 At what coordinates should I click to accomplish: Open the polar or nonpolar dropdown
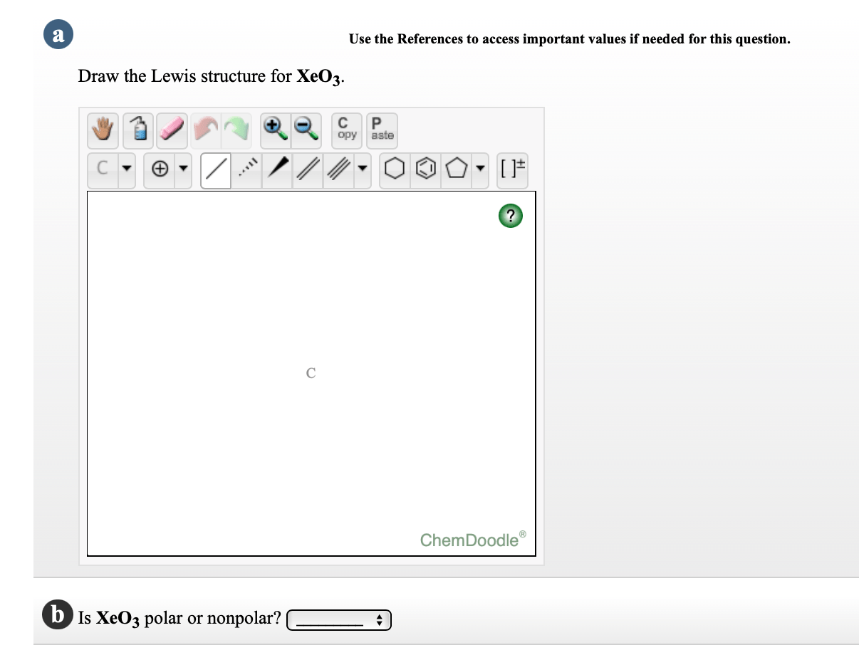click(340, 619)
